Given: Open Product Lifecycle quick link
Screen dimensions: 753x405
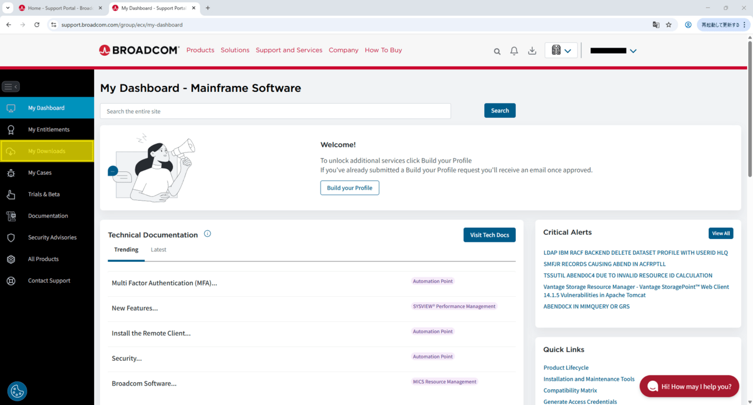Looking at the screenshot, I should [566, 368].
